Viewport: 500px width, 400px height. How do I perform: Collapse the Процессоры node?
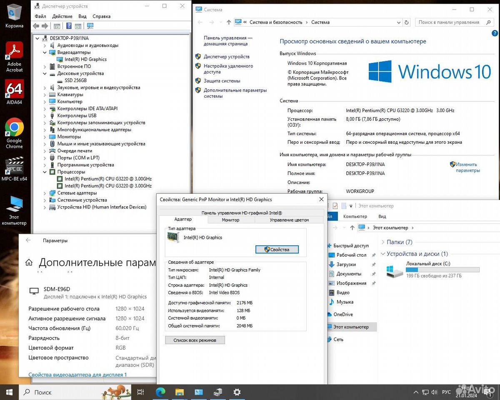[45, 172]
